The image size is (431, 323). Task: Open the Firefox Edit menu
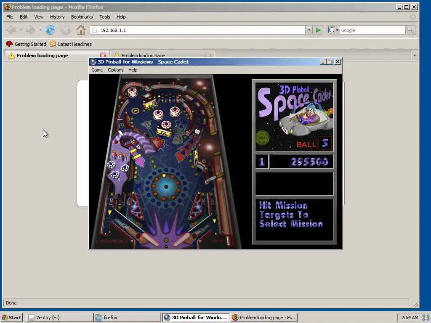click(x=24, y=17)
